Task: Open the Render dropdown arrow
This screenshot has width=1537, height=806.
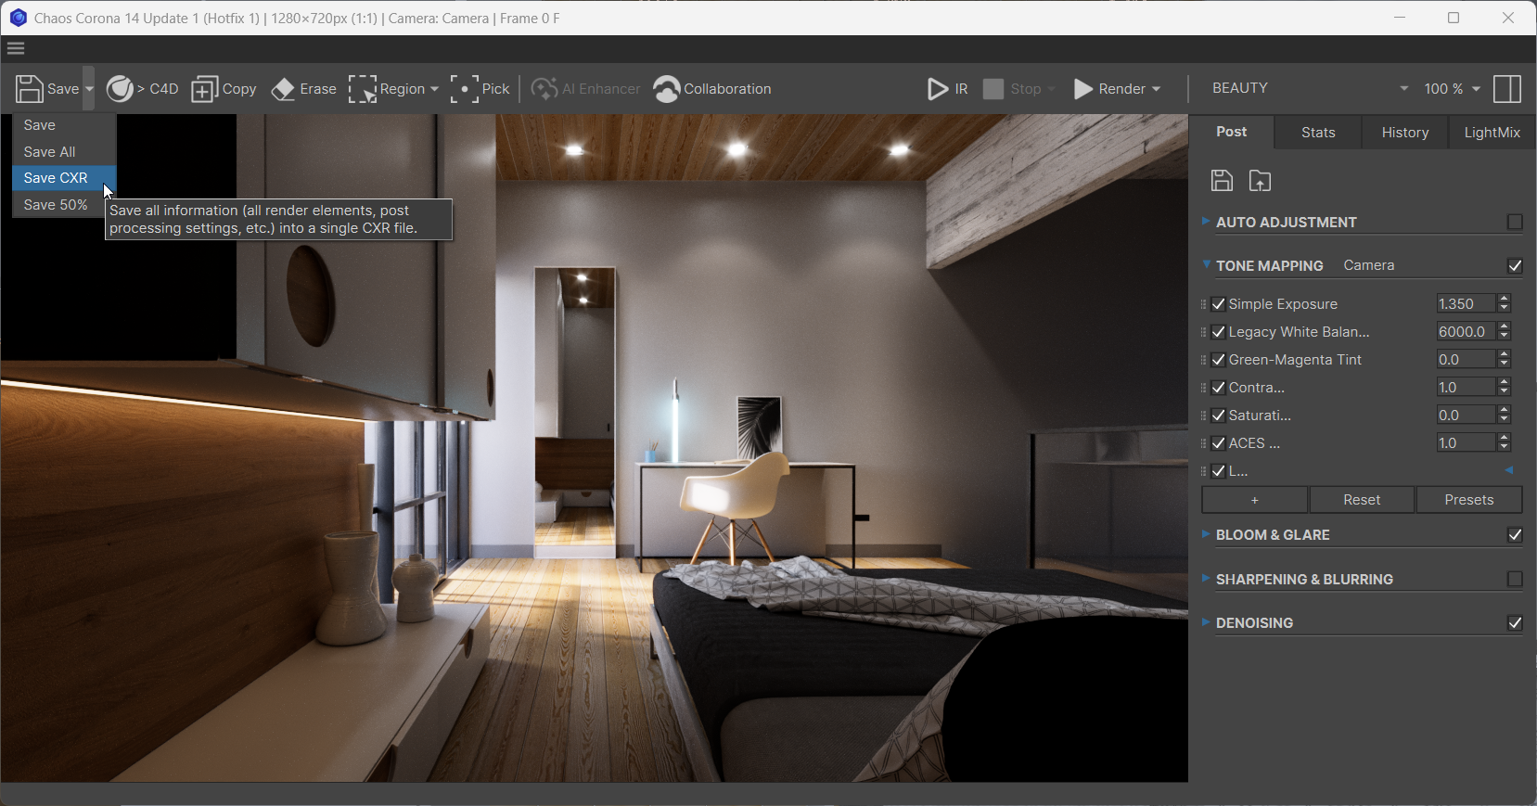Action: 1156,89
